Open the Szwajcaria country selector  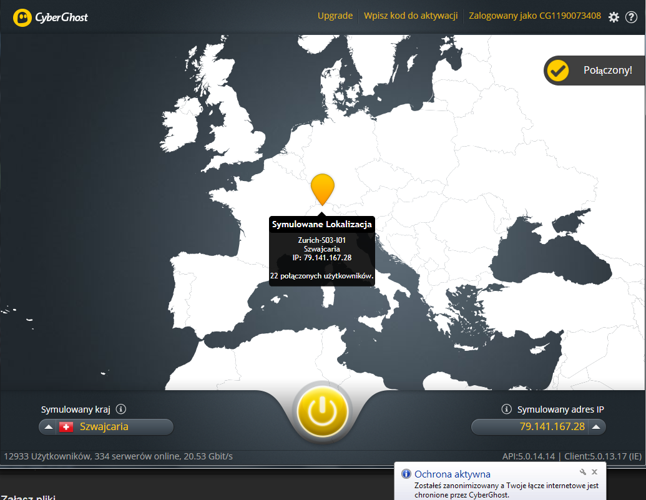point(106,426)
